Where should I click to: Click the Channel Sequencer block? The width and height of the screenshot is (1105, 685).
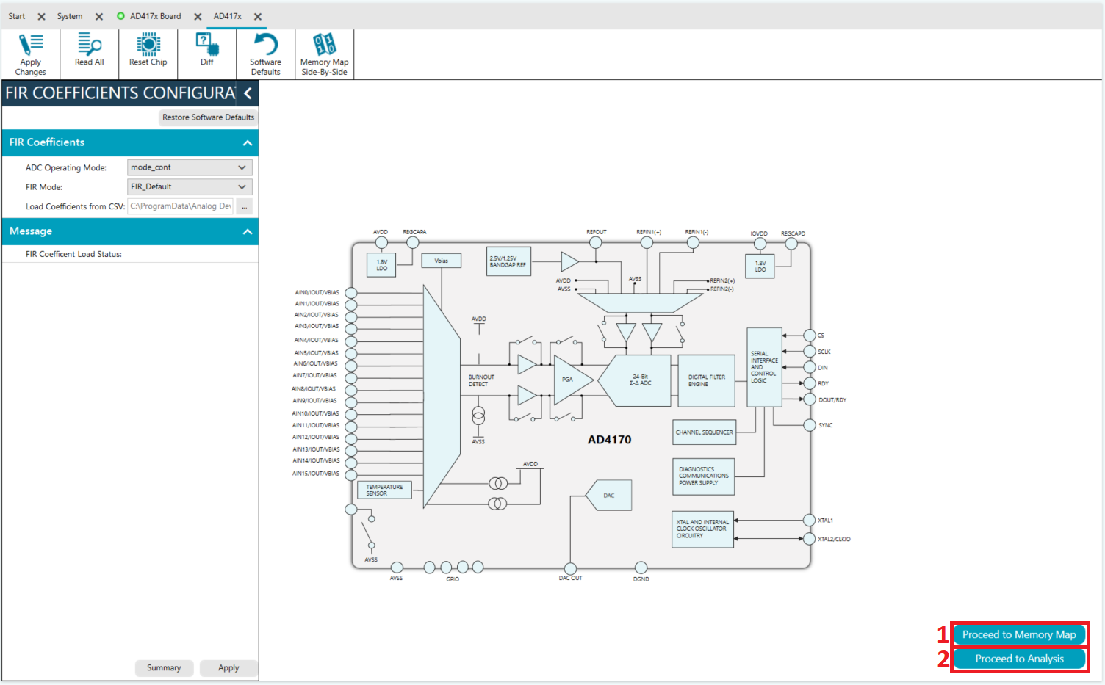pos(704,432)
